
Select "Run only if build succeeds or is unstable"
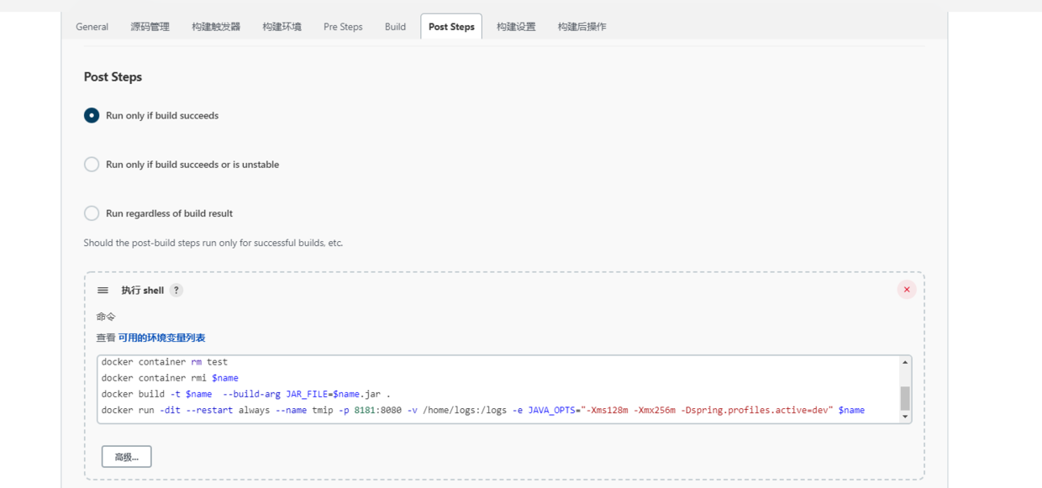coord(91,164)
